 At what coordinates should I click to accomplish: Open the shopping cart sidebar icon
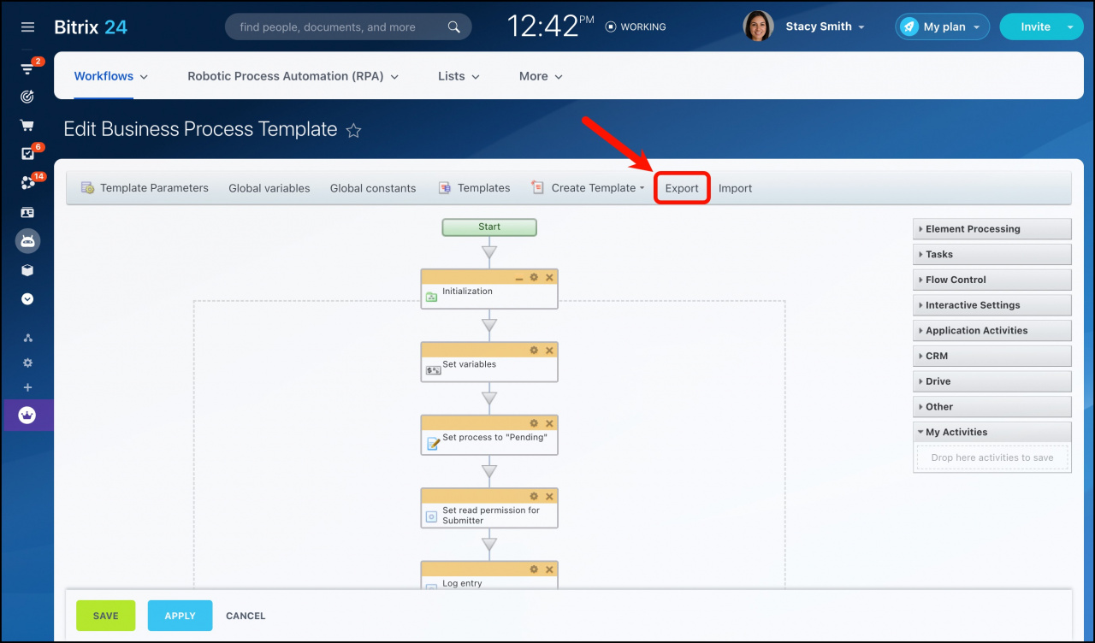pos(27,125)
